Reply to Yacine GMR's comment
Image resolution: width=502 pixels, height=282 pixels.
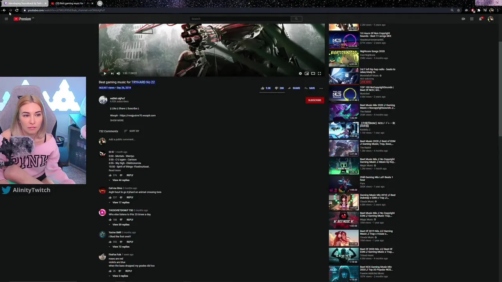130,242
